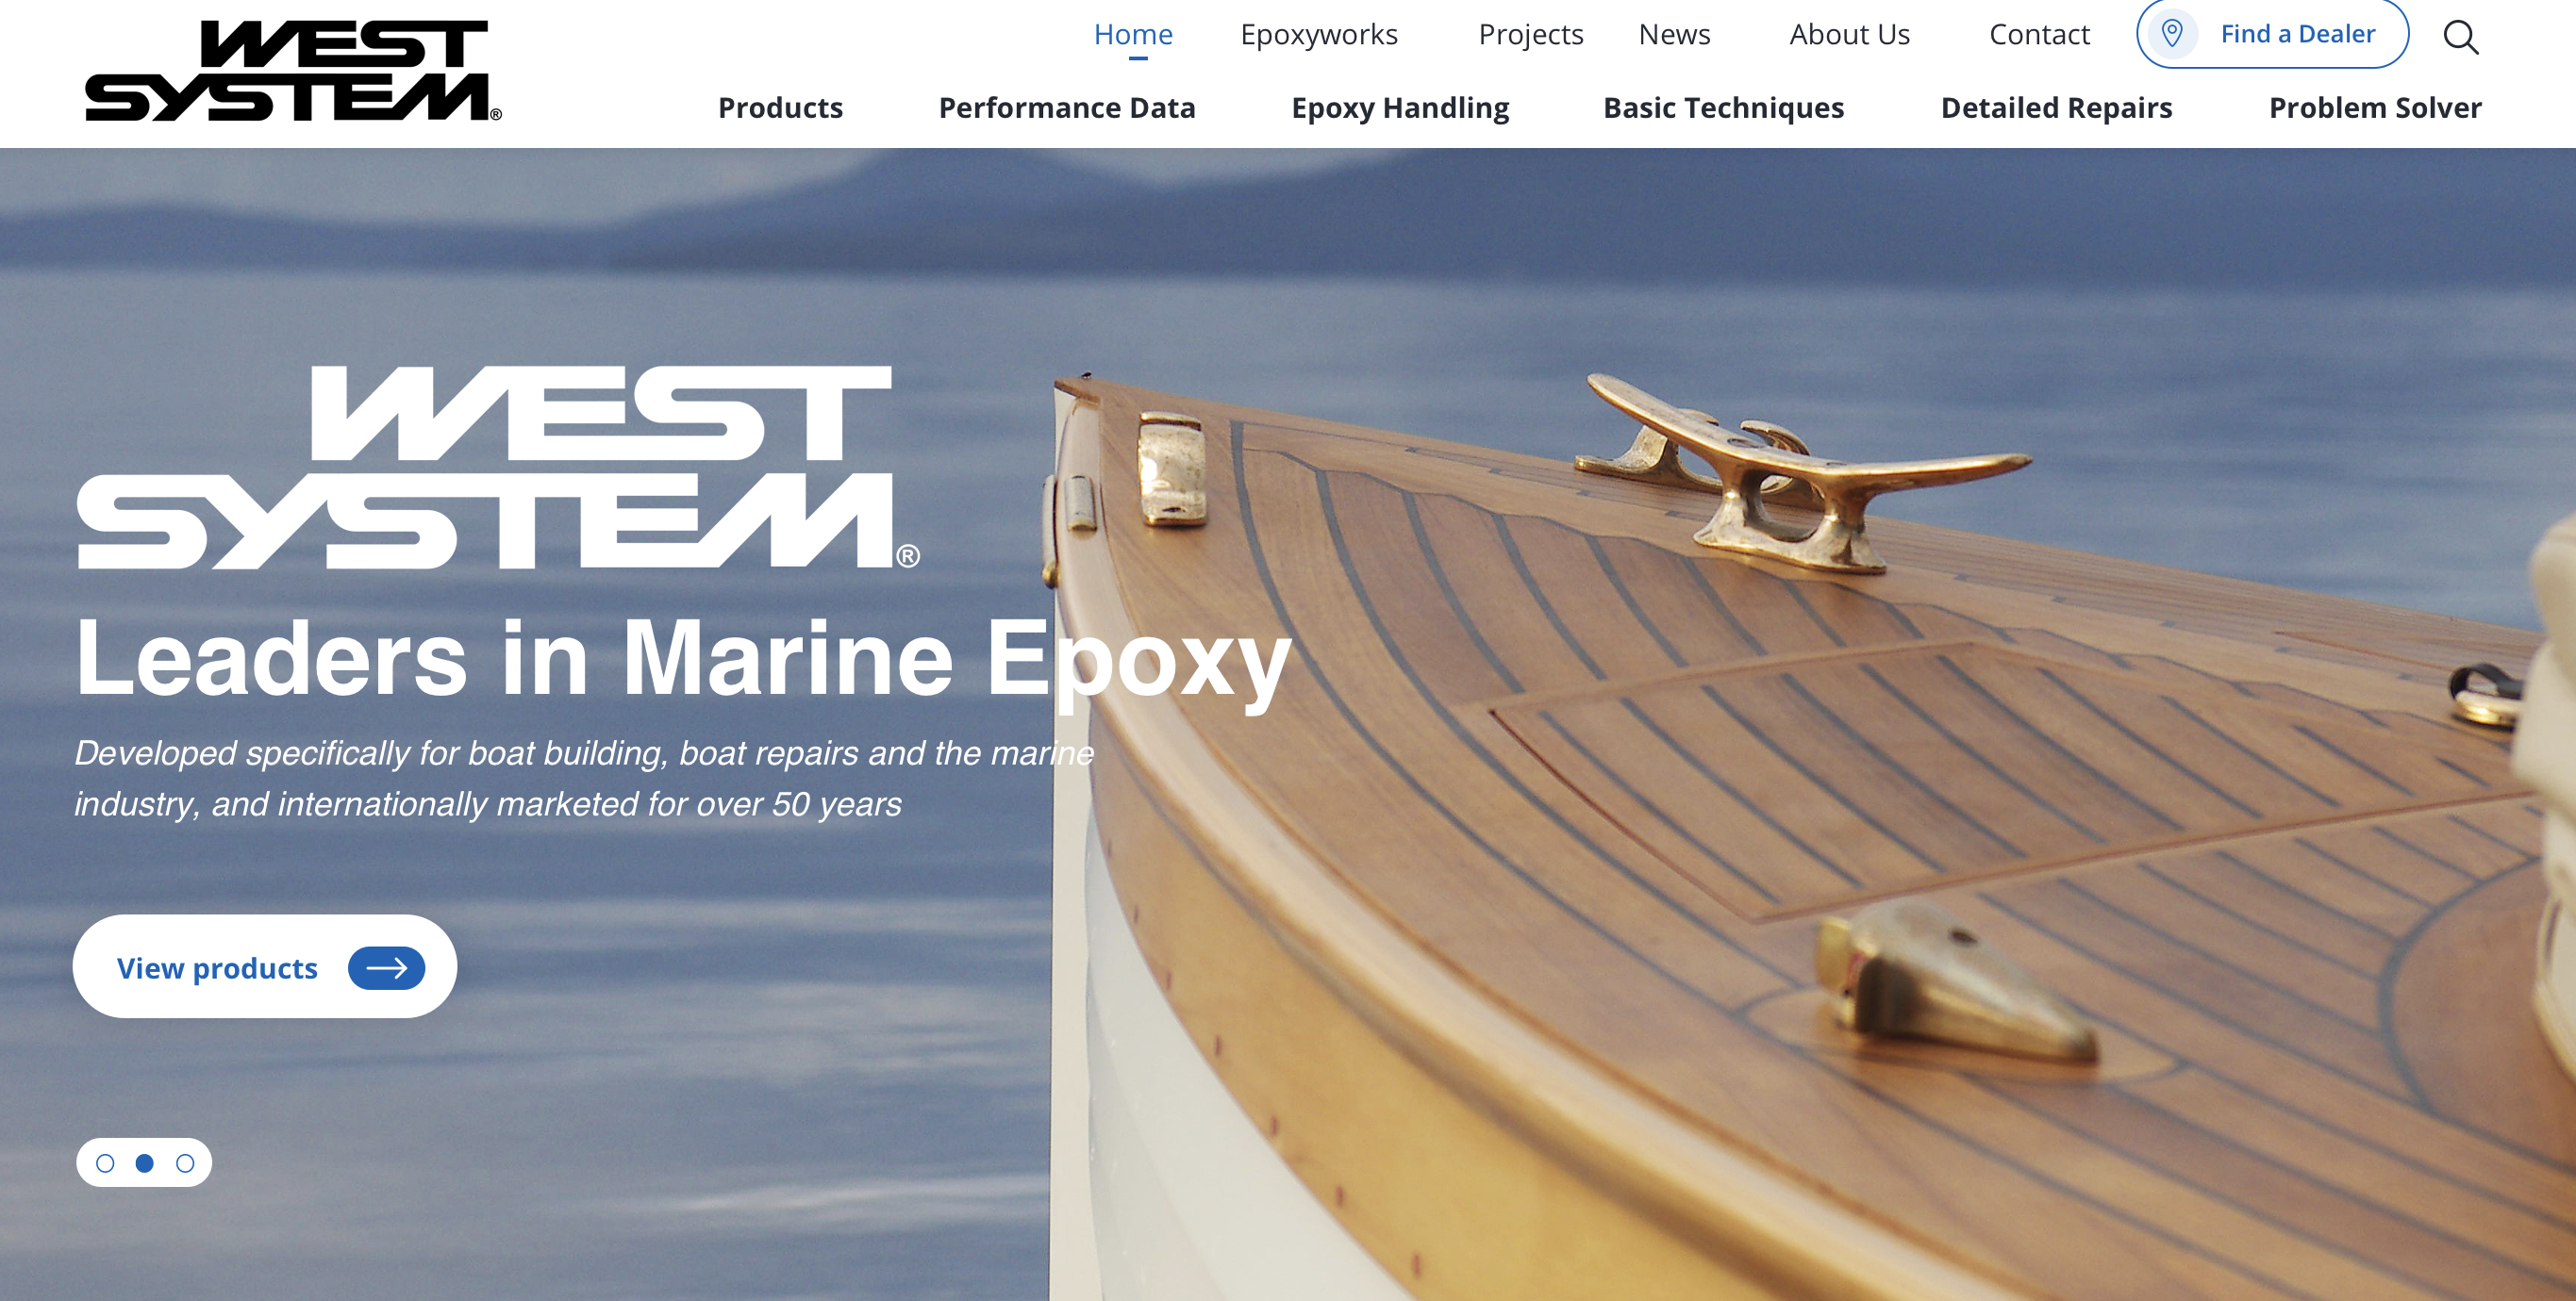Click the map pin dealer icon

point(2172,34)
